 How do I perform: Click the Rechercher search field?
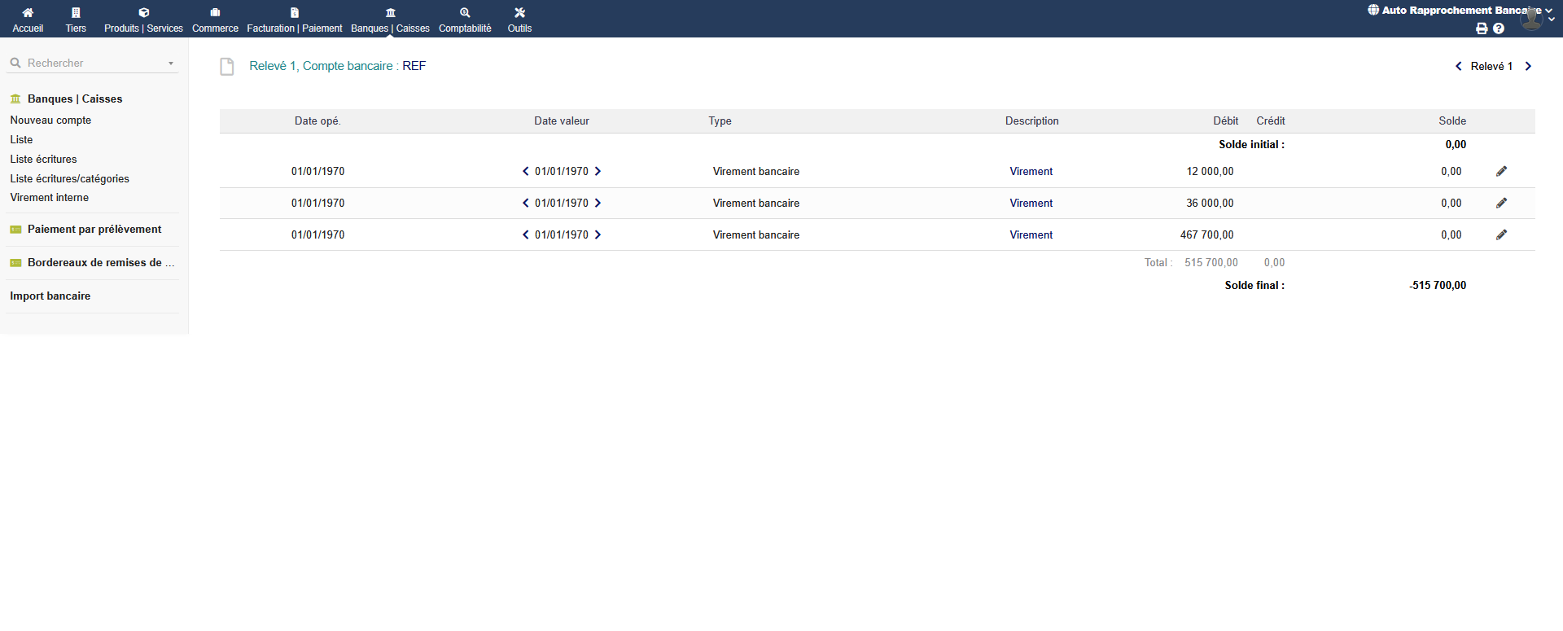pyautogui.click(x=90, y=64)
